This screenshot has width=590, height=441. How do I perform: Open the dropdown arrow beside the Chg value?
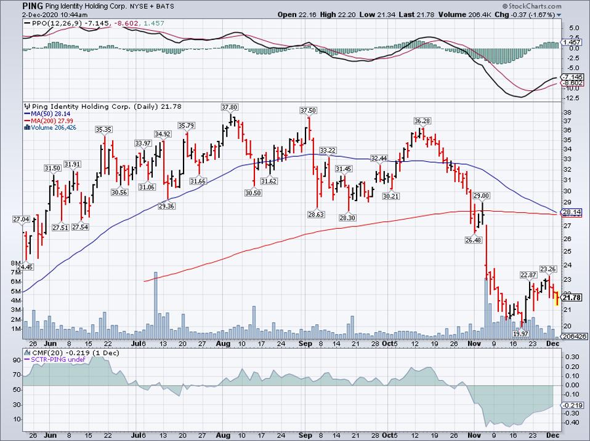tap(559, 15)
